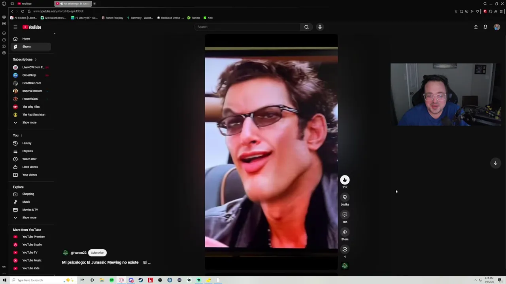Go to next Short with down arrow

(x=495, y=163)
